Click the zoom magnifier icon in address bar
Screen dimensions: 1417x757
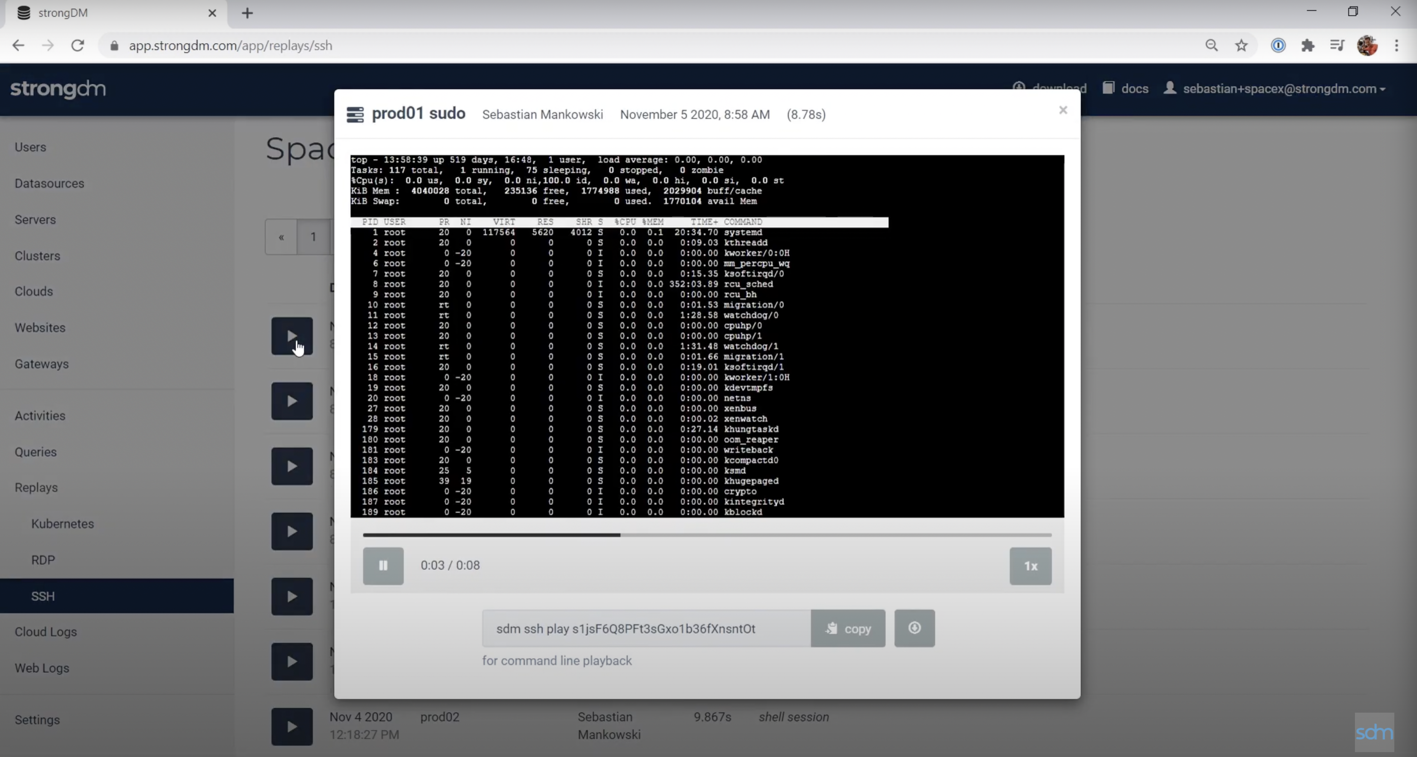pyautogui.click(x=1211, y=46)
